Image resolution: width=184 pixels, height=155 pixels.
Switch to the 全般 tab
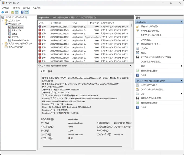point(42,71)
